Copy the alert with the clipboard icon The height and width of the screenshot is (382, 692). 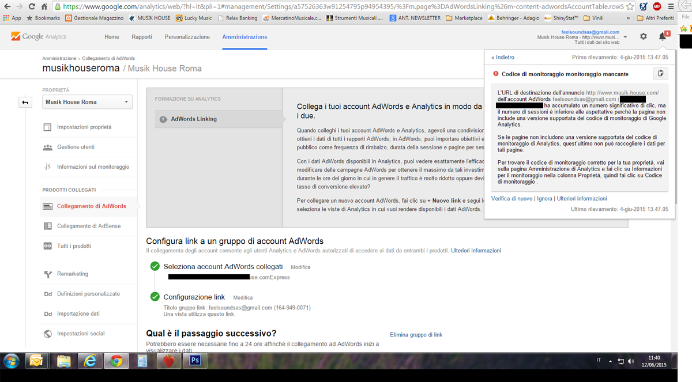point(661,74)
